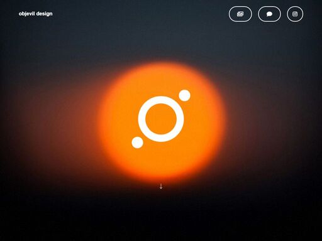Go home via objevil design logo text

click(36, 14)
